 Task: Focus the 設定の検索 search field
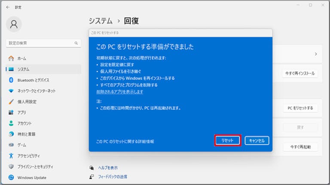click(43, 43)
